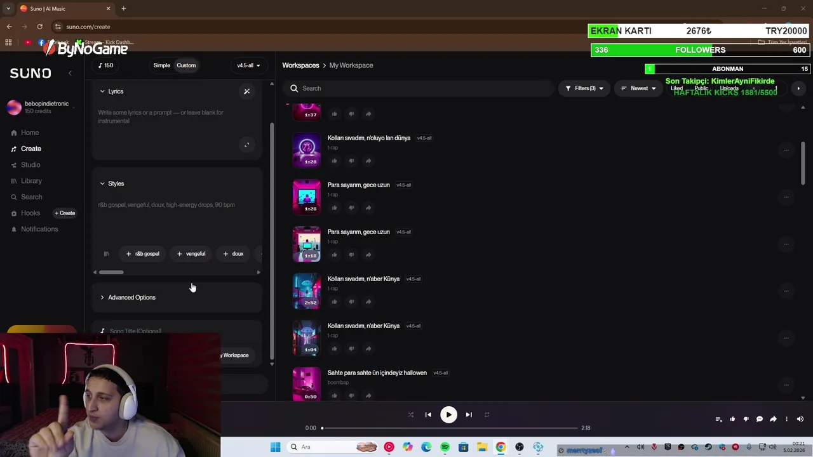Open more options for Sahte para sahte ün
This screenshot has height=457, width=813.
786,385
